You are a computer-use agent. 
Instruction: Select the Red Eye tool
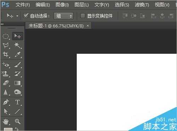[x=6, y=65]
